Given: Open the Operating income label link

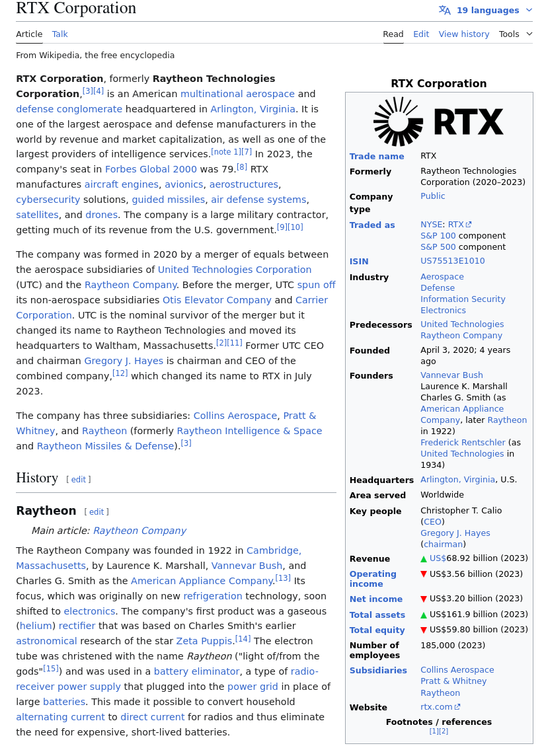Looking at the screenshot, I should point(373,579).
